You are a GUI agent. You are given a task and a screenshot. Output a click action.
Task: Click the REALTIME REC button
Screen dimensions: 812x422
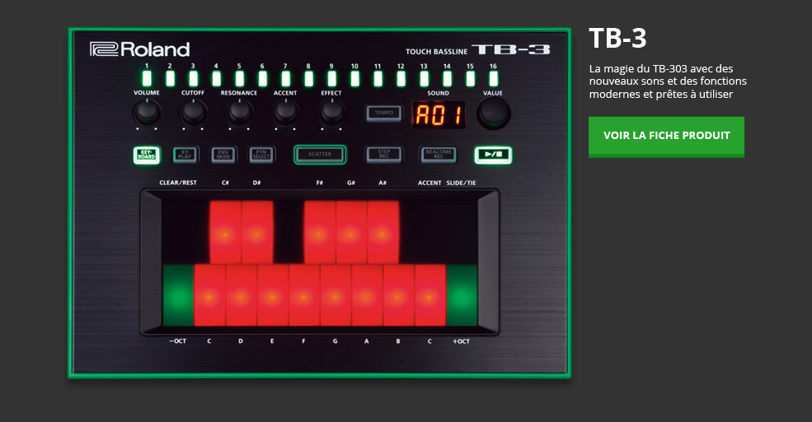[438, 155]
